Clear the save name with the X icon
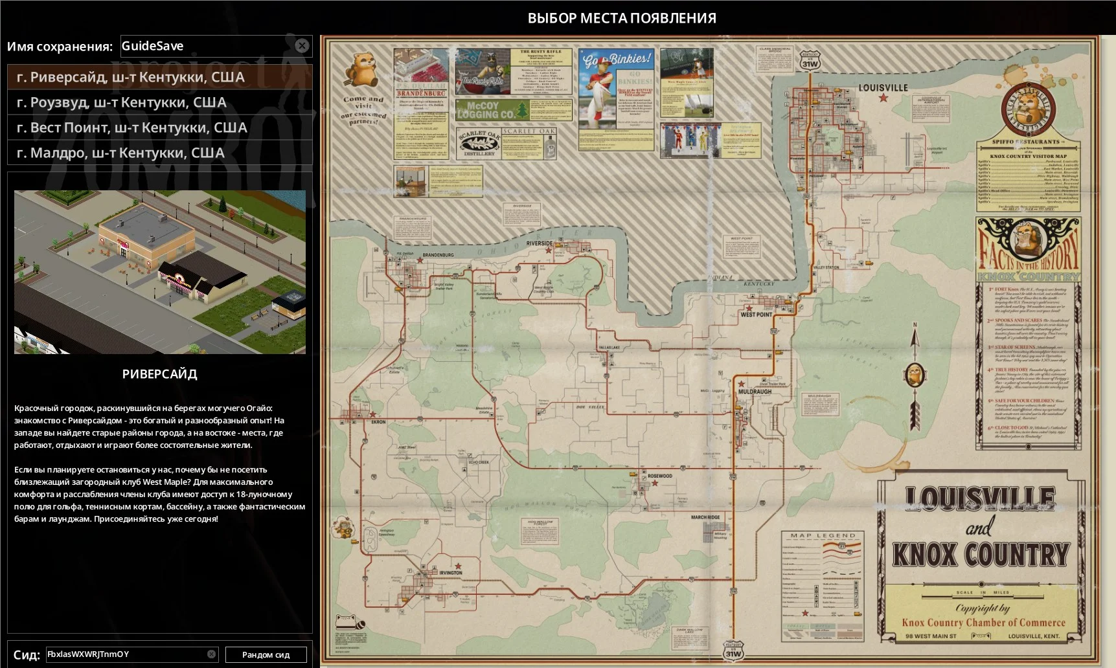The height and width of the screenshot is (668, 1116). (302, 45)
